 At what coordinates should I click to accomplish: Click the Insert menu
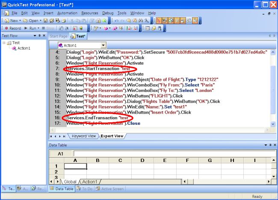coord(48,13)
